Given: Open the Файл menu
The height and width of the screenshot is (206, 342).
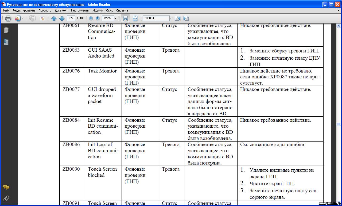Looking at the screenshot, I should 6,10.
